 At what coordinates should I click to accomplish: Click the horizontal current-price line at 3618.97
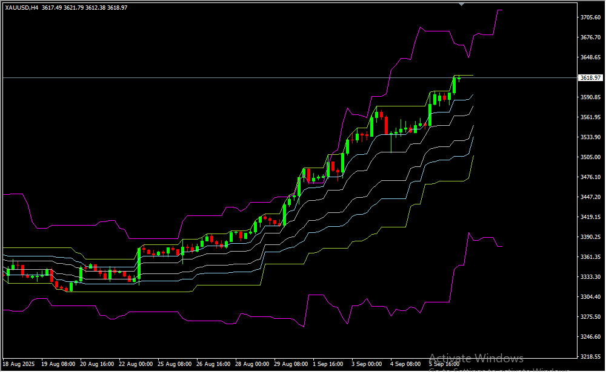pyautogui.click(x=242, y=78)
